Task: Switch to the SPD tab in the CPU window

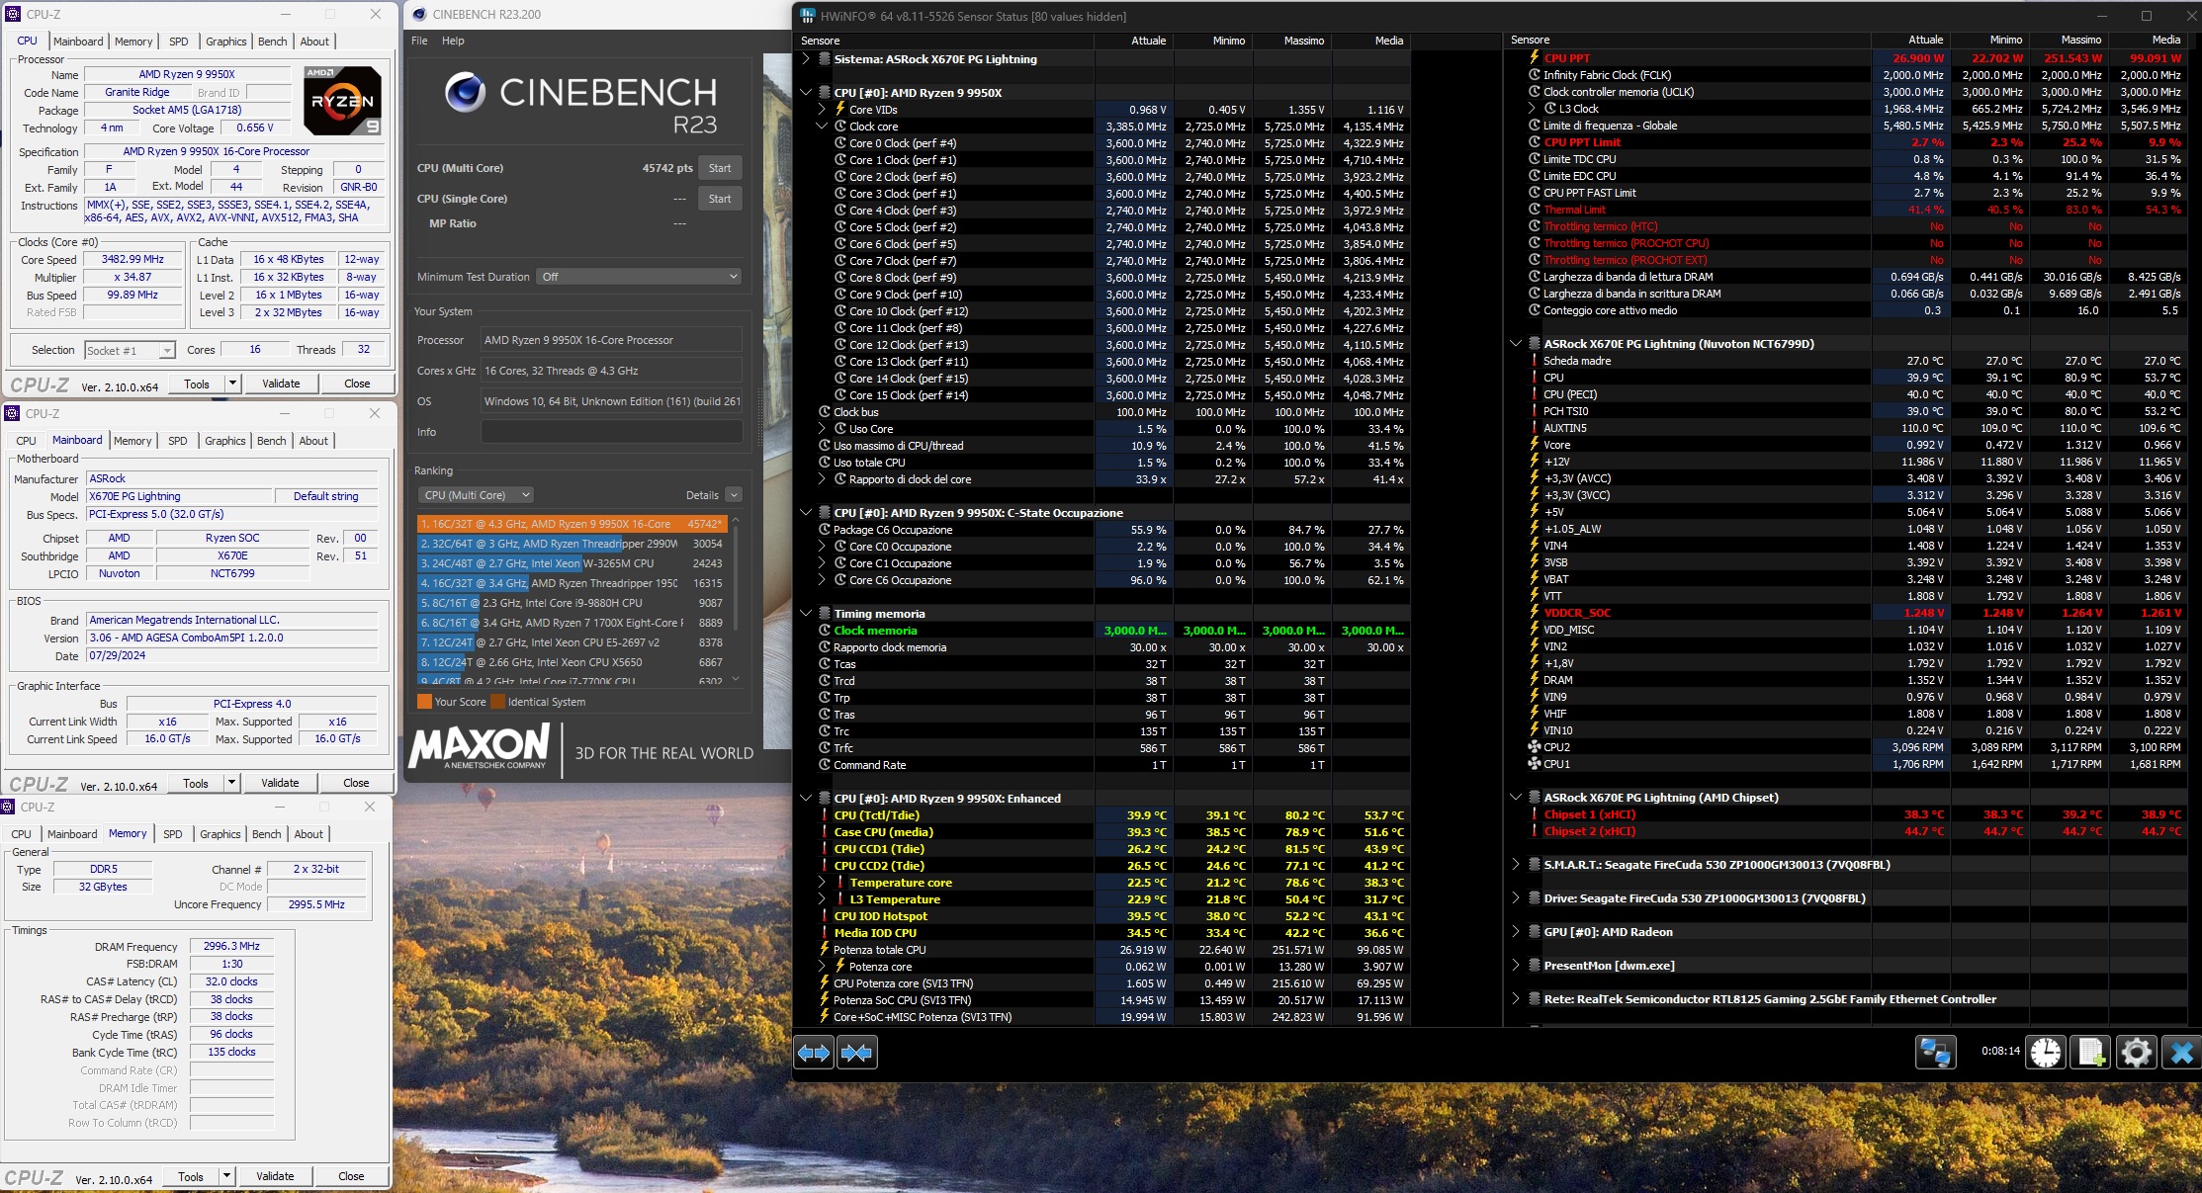Action: click(179, 42)
